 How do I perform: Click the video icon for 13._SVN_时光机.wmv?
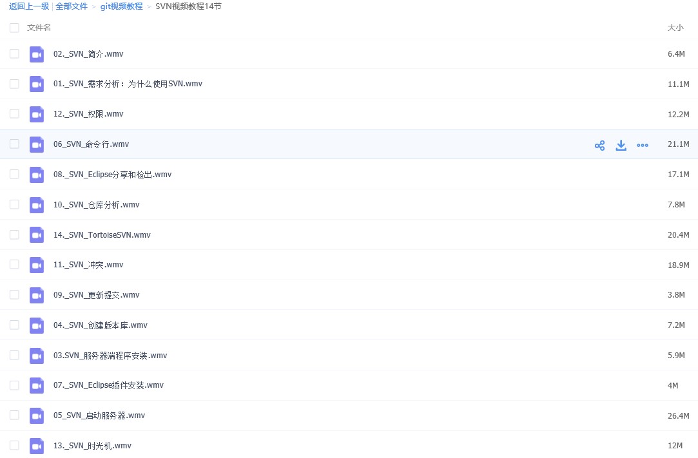click(37, 446)
